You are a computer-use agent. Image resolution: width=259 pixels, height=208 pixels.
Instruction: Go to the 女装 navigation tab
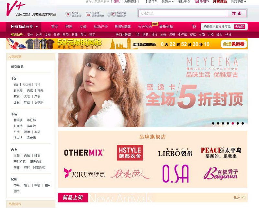[x=83, y=27]
